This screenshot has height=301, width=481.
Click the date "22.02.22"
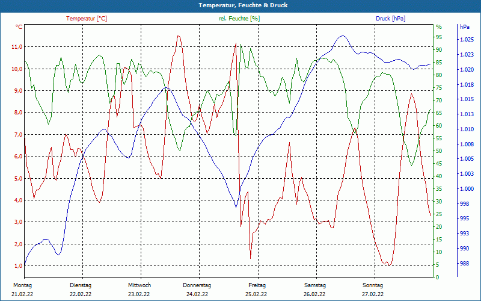click(81, 294)
